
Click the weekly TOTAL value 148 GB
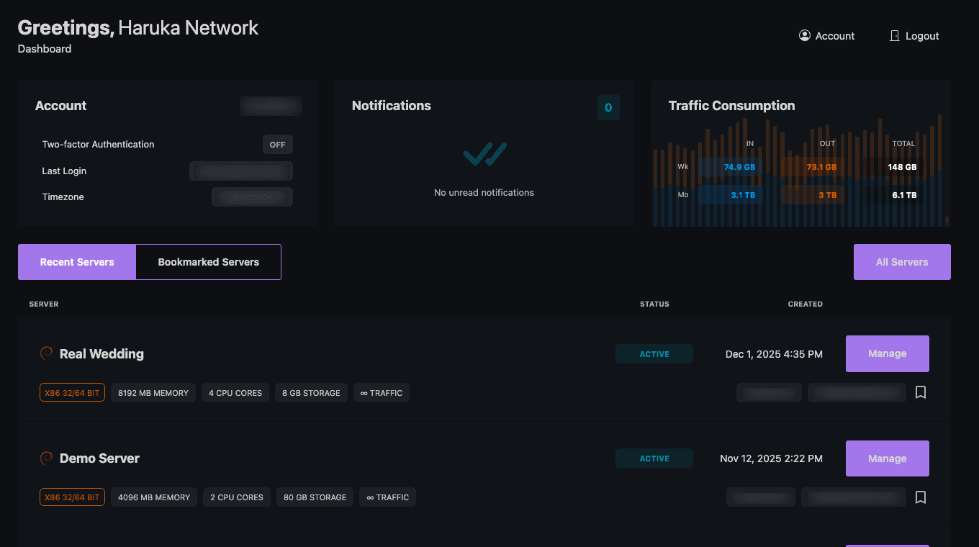pos(902,167)
